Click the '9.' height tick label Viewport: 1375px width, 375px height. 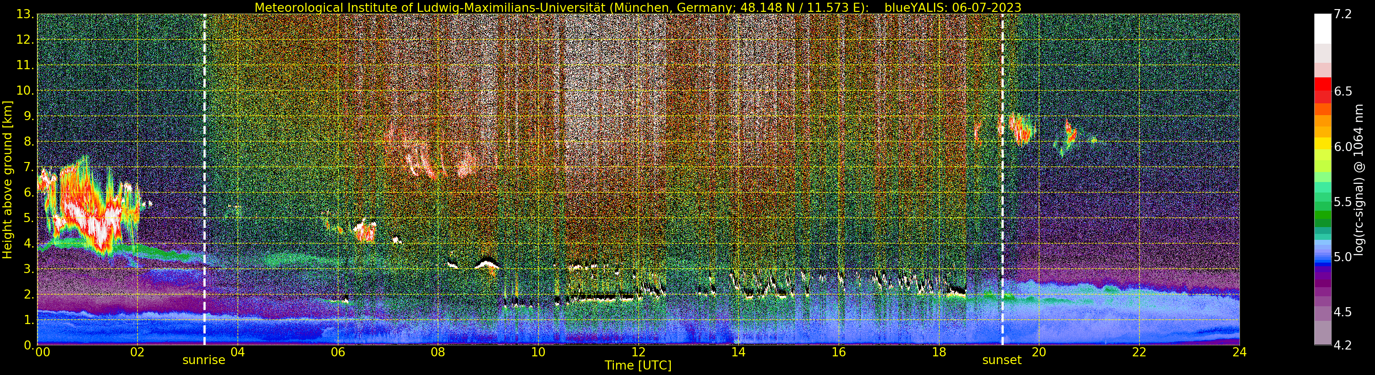tap(29, 116)
